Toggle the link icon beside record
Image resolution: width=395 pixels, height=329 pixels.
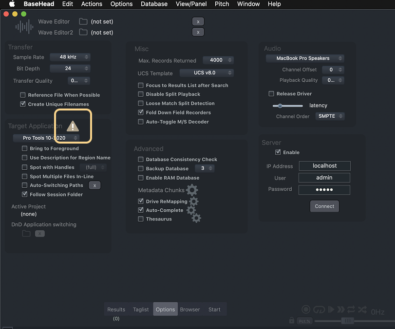[x=319, y=310]
